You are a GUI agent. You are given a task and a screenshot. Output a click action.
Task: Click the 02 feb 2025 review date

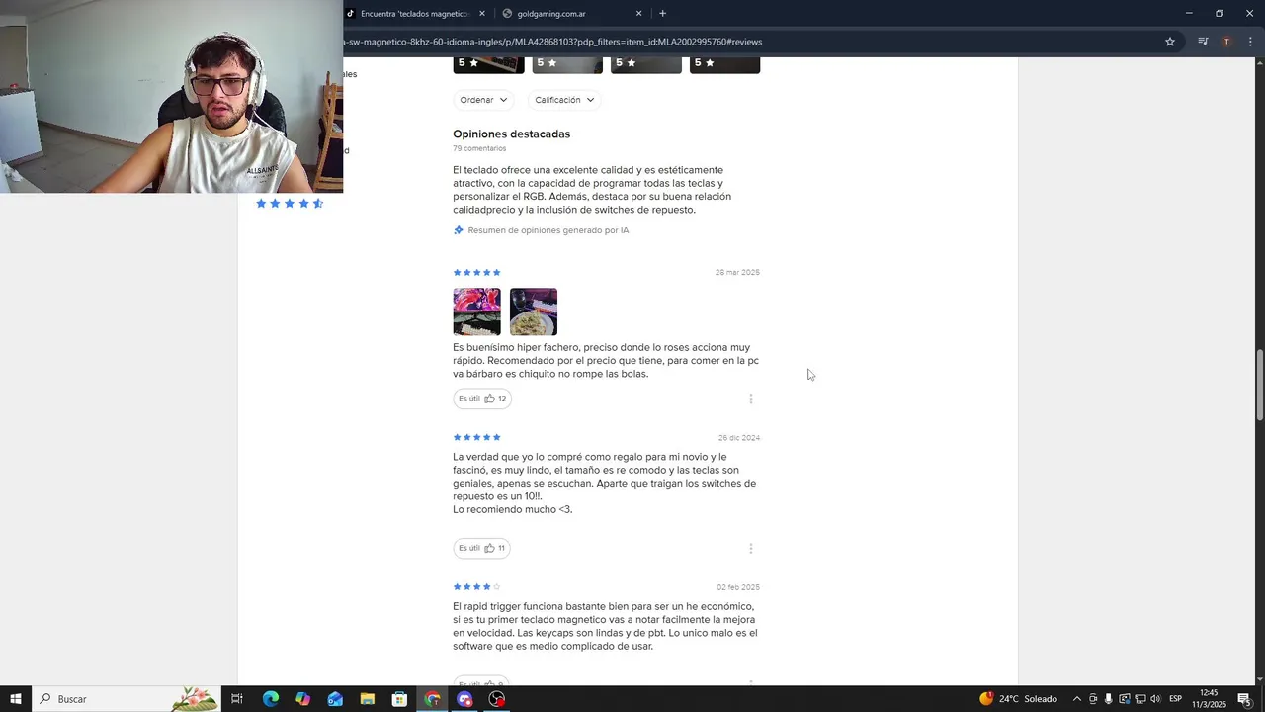738,587
